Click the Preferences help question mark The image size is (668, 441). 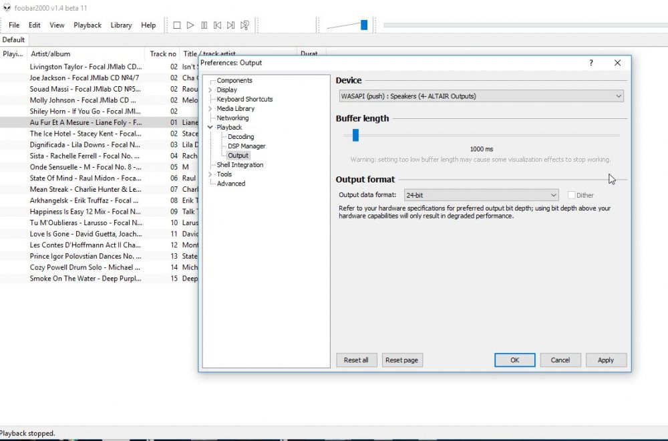pos(591,63)
